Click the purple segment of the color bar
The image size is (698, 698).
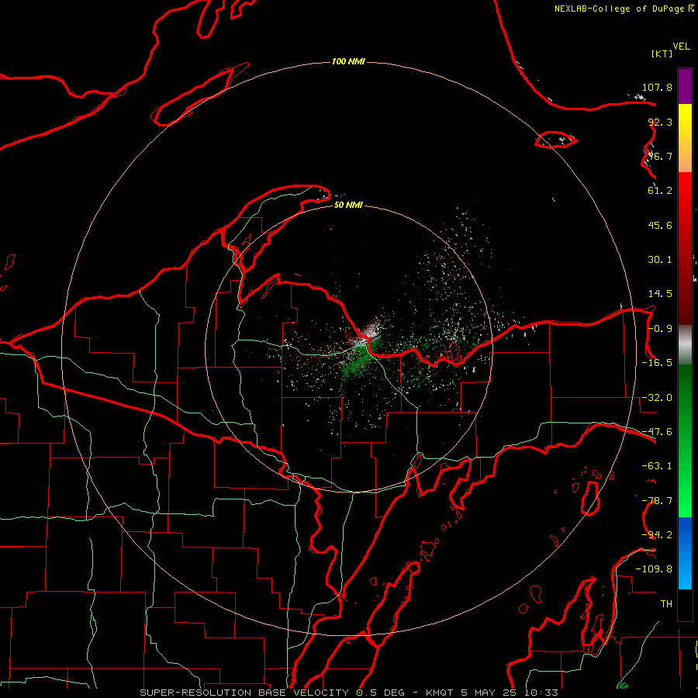(685, 86)
